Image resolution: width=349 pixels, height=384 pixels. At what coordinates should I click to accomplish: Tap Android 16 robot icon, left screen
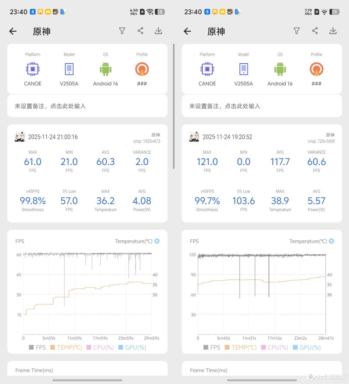tap(106, 69)
